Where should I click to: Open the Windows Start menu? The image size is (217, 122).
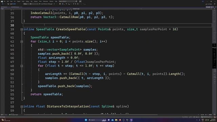point(86,120)
